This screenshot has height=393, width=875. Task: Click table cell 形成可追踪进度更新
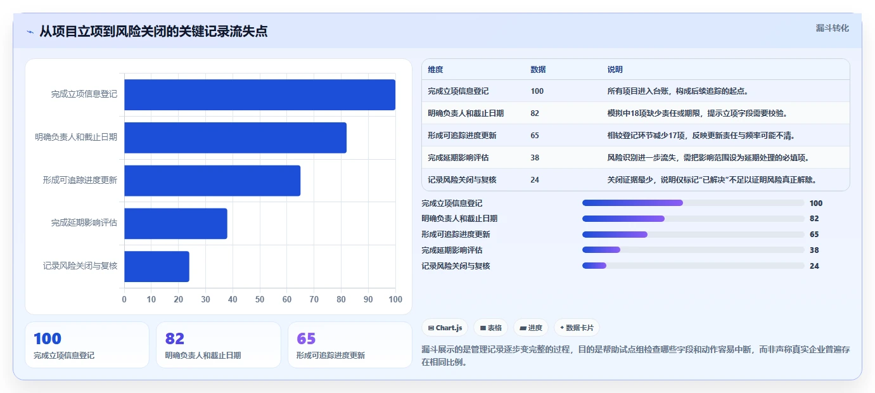(x=462, y=136)
